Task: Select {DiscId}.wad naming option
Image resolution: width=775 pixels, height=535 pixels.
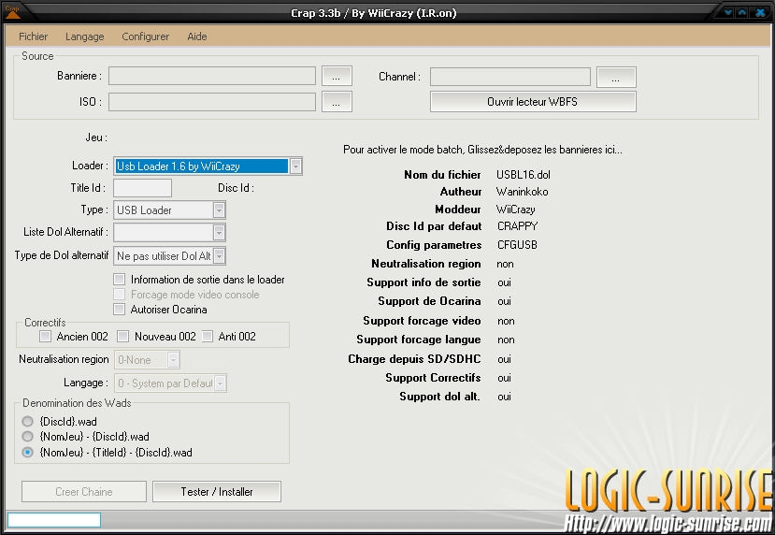Action: (x=28, y=421)
